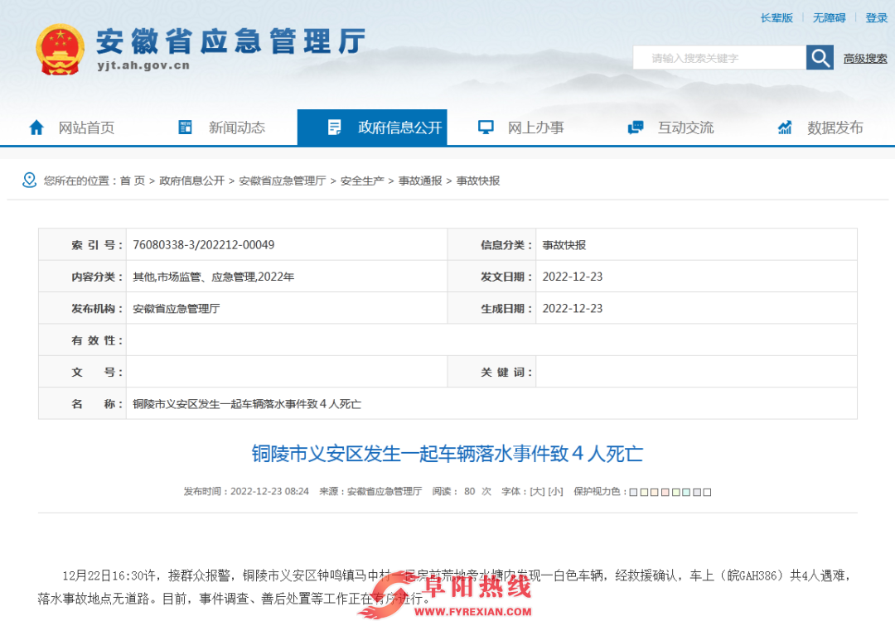Click the chart icon beside 数据发布
The height and width of the screenshot is (621, 895).
[x=784, y=126]
